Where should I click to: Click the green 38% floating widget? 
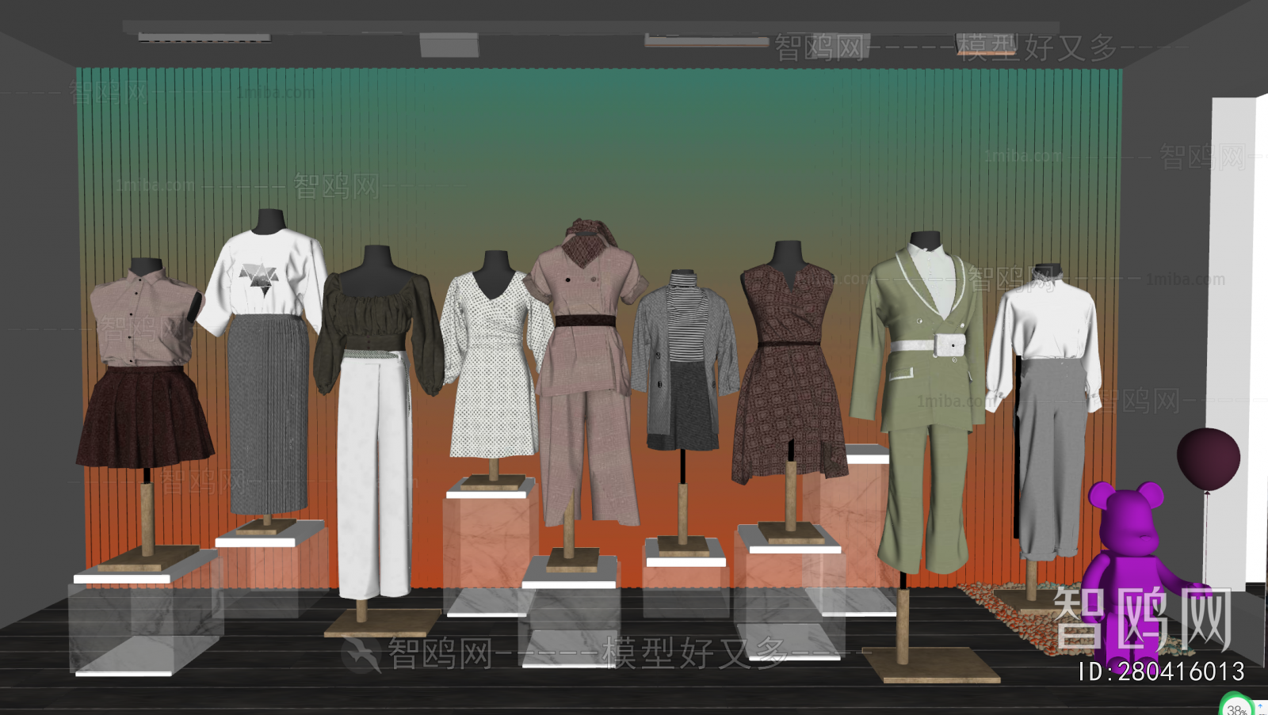pyautogui.click(x=1236, y=706)
